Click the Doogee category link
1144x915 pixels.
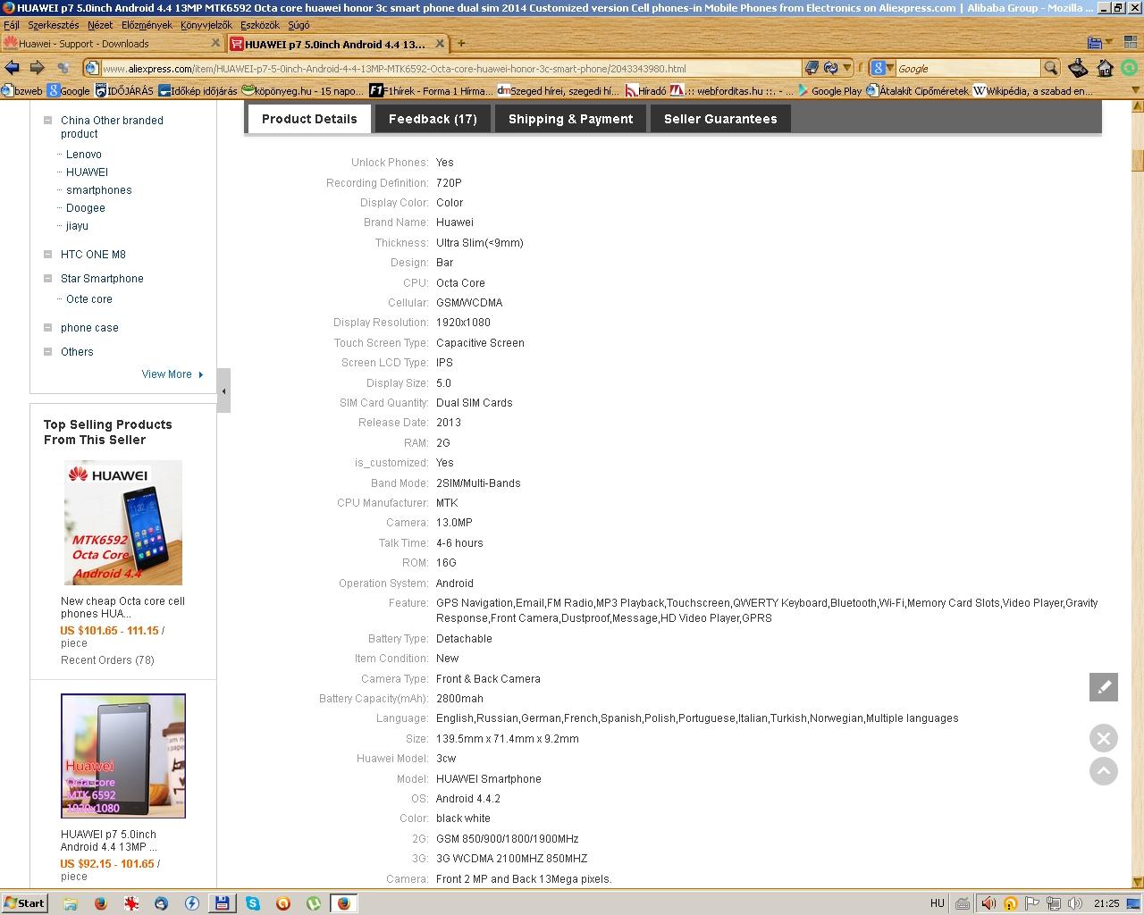[x=86, y=208]
